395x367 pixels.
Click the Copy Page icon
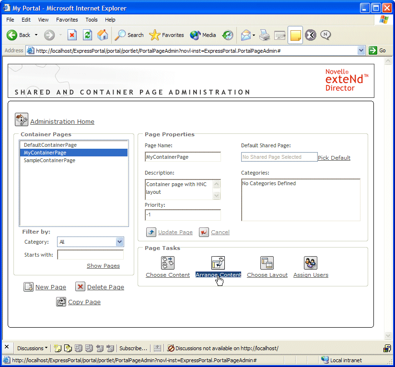click(x=62, y=302)
